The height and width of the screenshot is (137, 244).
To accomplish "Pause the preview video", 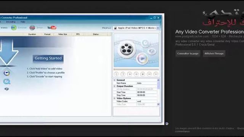I will tap(136, 74).
